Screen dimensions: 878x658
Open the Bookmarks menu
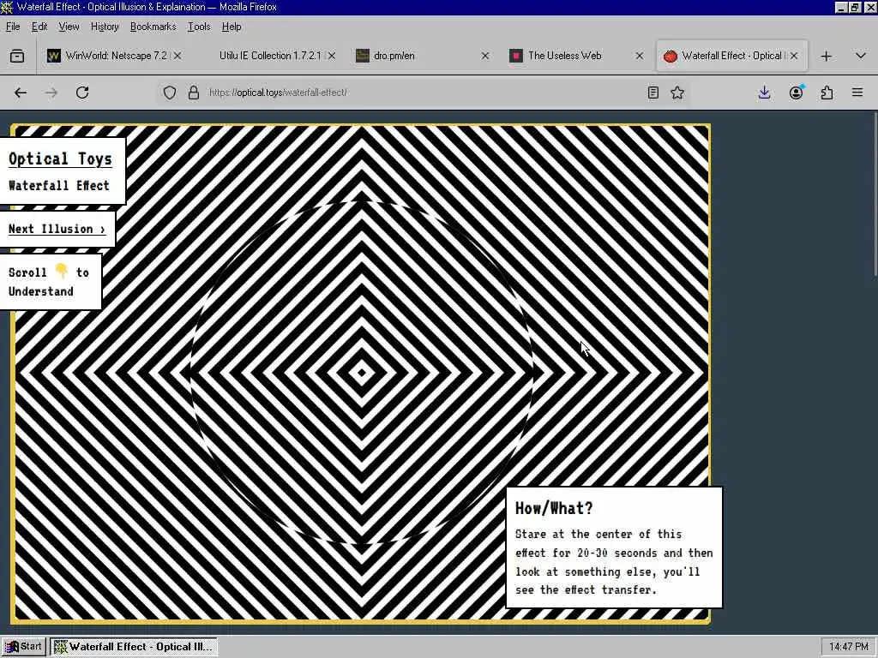pos(153,27)
